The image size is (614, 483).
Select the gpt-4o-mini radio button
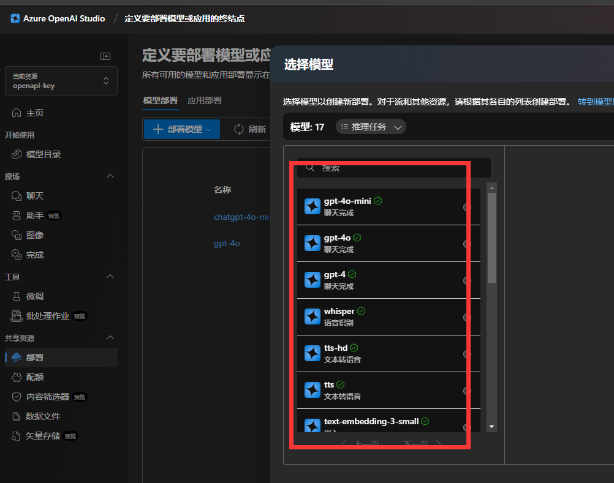click(x=467, y=208)
